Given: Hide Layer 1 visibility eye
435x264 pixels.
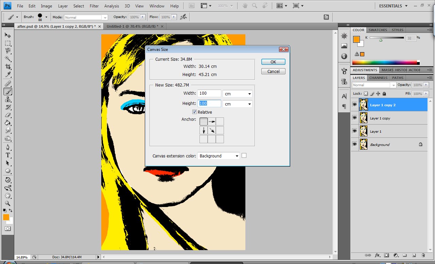Looking at the screenshot, I should pyautogui.click(x=355, y=131).
